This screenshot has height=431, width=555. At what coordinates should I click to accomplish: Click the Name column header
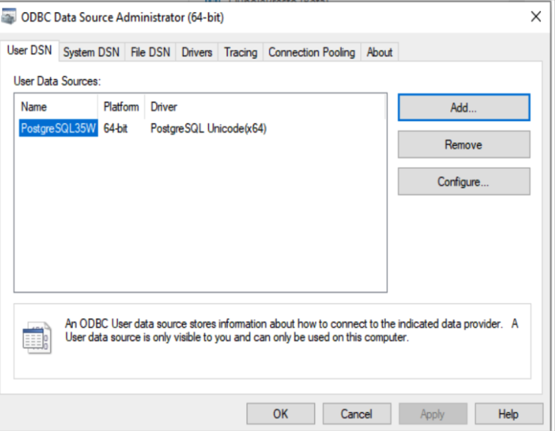tap(34, 106)
